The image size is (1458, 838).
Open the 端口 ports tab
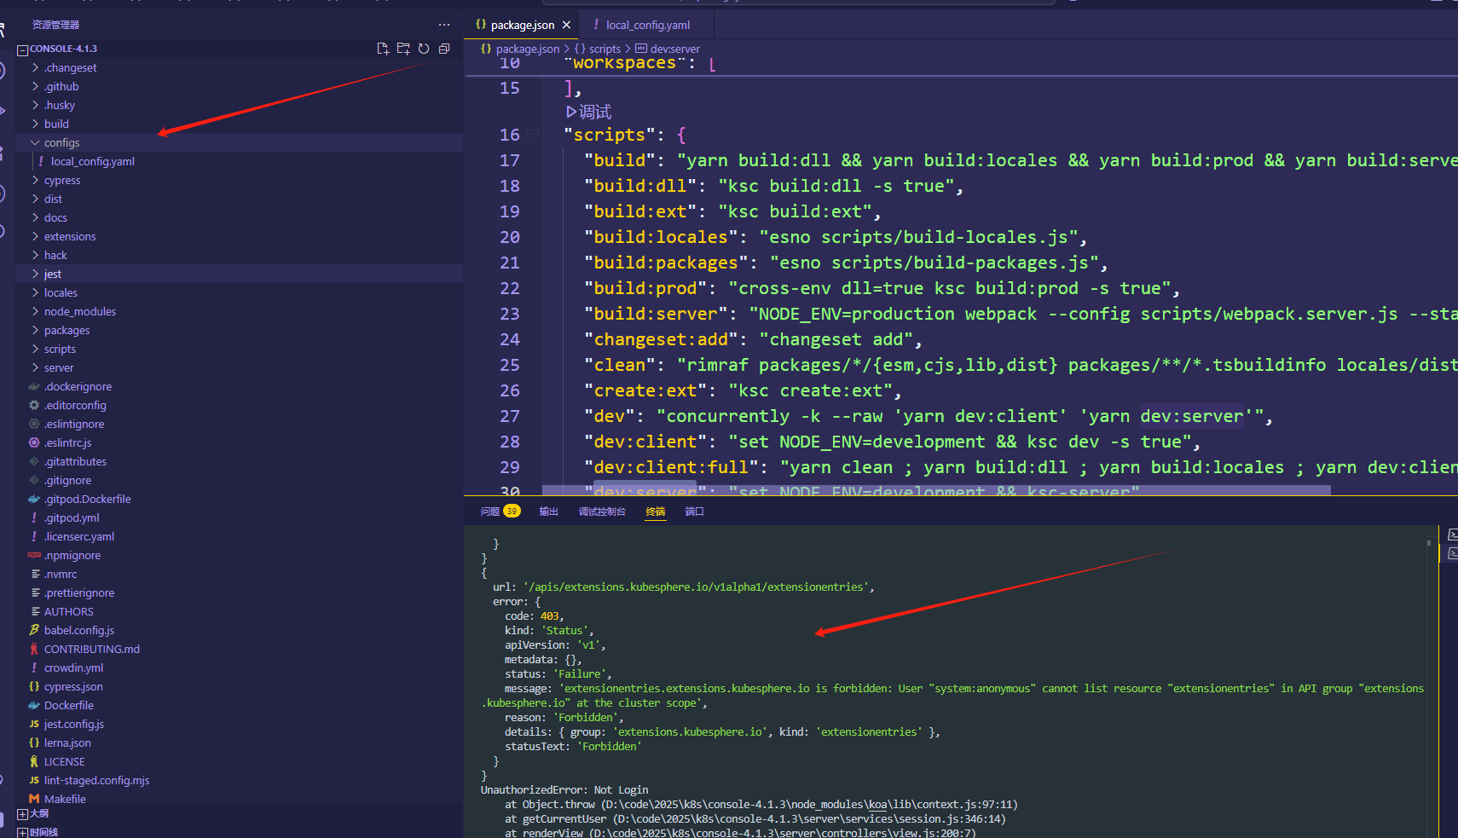click(694, 511)
